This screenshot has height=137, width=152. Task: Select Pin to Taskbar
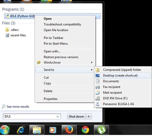click(54, 38)
